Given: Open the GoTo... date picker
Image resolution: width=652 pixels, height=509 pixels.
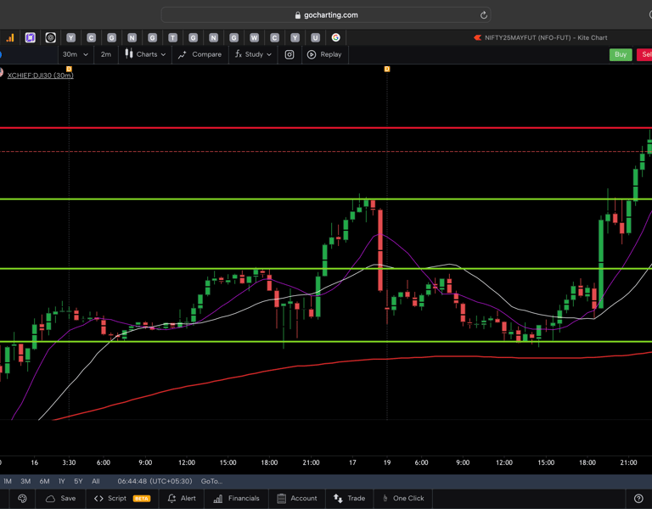Looking at the screenshot, I should (211, 481).
